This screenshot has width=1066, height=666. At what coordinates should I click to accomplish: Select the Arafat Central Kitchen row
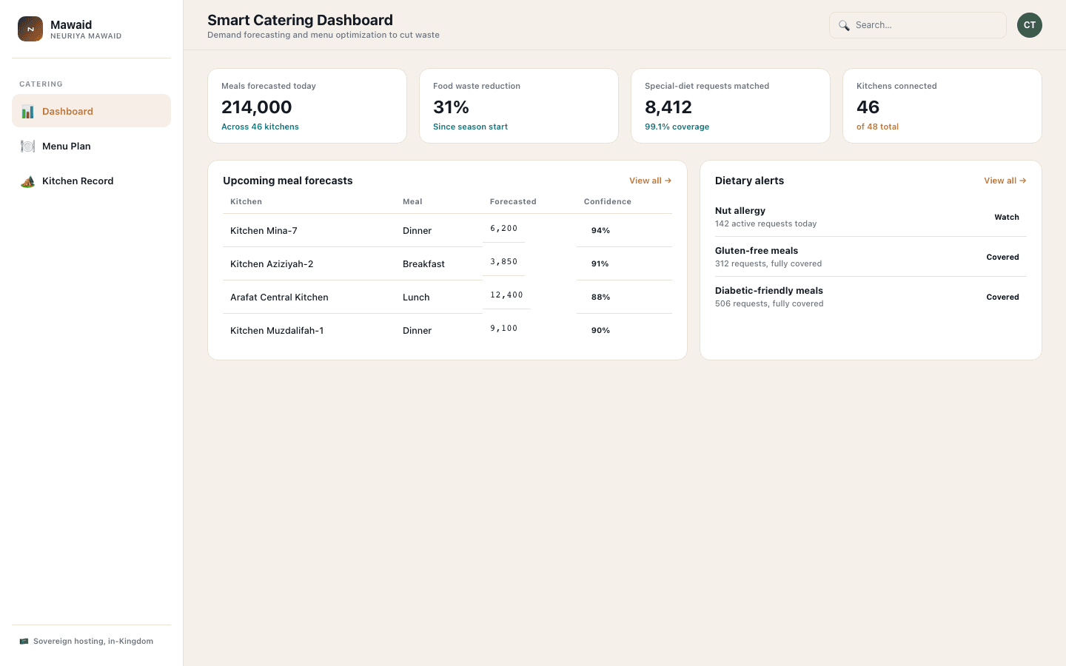(x=447, y=297)
